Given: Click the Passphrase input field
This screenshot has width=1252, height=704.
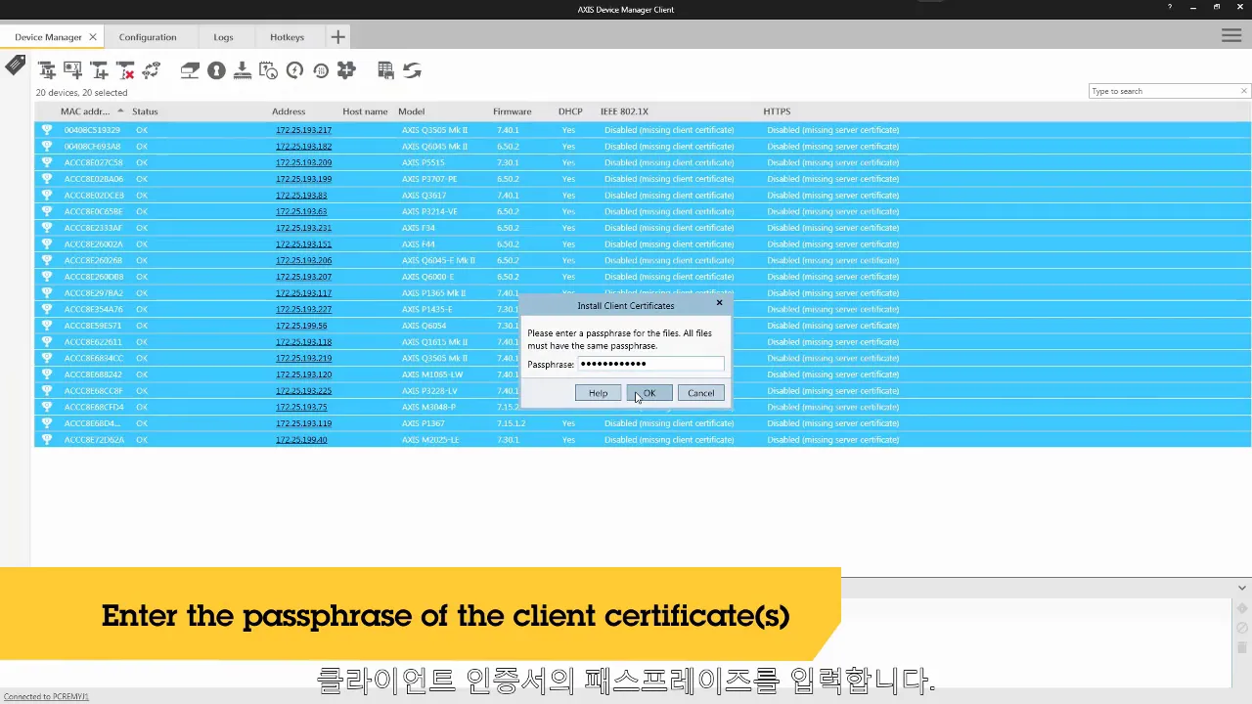Looking at the screenshot, I should (x=650, y=364).
